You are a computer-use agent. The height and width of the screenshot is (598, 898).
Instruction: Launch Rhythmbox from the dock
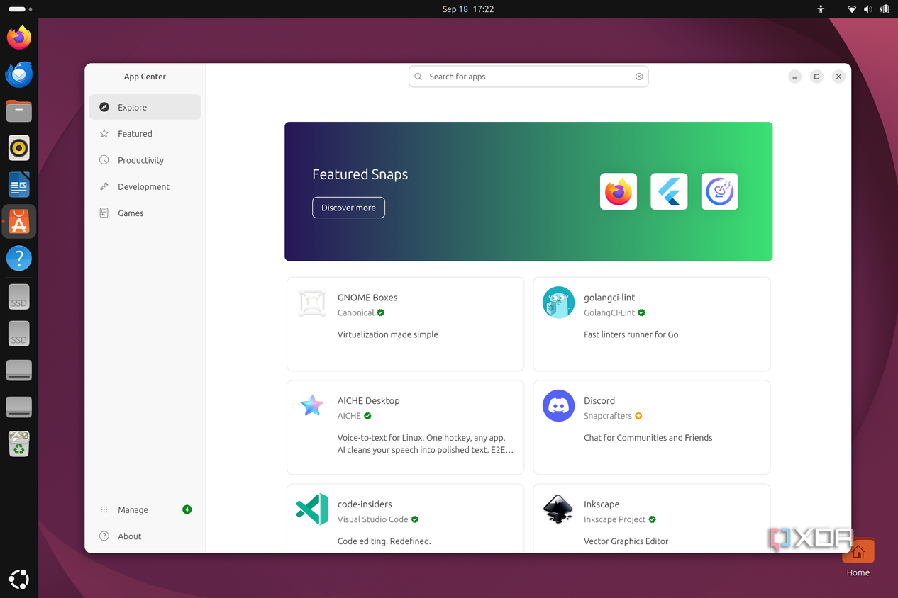(x=19, y=148)
